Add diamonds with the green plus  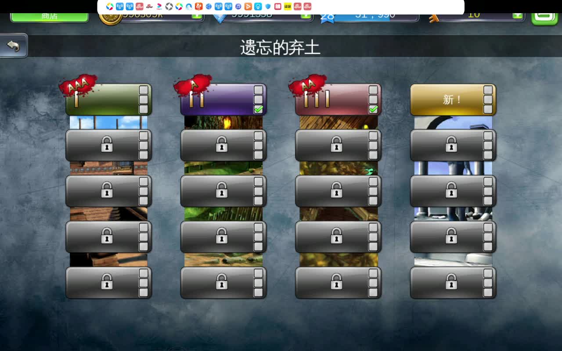point(306,16)
